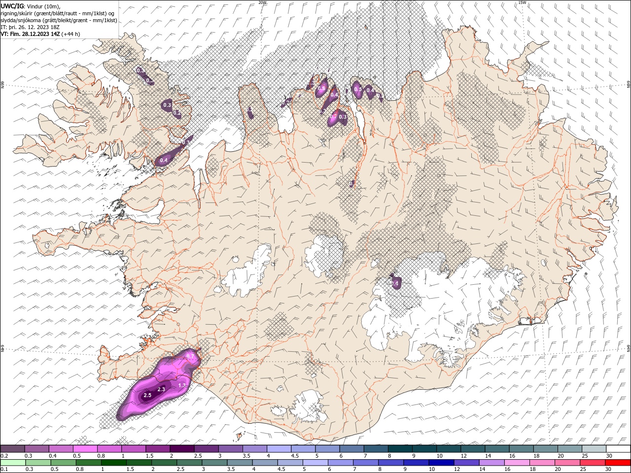Click the 20W longitude label
This screenshot has height=473, width=631.
coord(262,2)
